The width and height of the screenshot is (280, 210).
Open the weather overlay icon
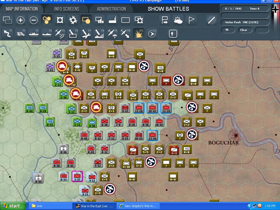pyautogui.click(x=178, y=20)
